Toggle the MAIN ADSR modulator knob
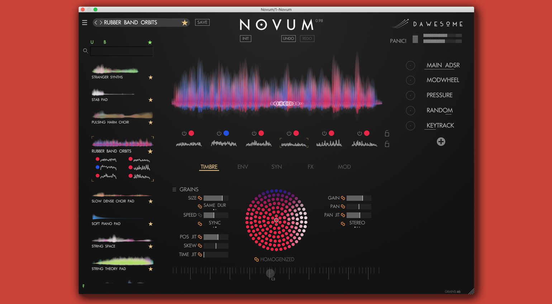Viewport: 552px width, 304px height. [410, 65]
